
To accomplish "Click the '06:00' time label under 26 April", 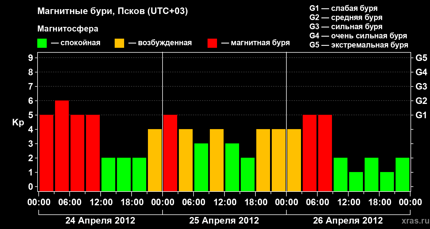I will (317, 202).
